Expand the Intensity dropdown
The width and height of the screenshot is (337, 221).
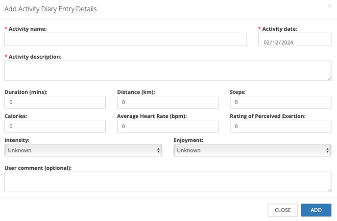(83, 150)
